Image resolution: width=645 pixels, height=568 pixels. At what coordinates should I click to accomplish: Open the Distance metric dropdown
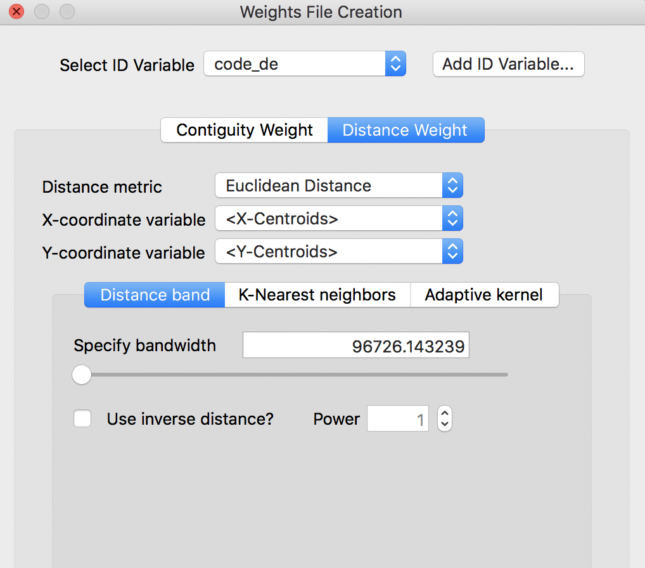pyautogui.click(x=329, y=185)
